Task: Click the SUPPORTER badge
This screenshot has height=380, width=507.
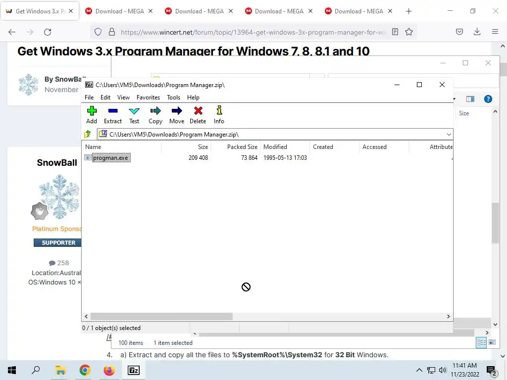Action: (57, 242)
